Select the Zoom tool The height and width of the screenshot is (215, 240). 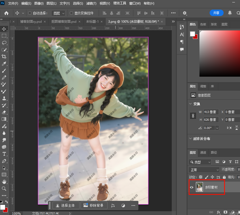coord(4,189)
